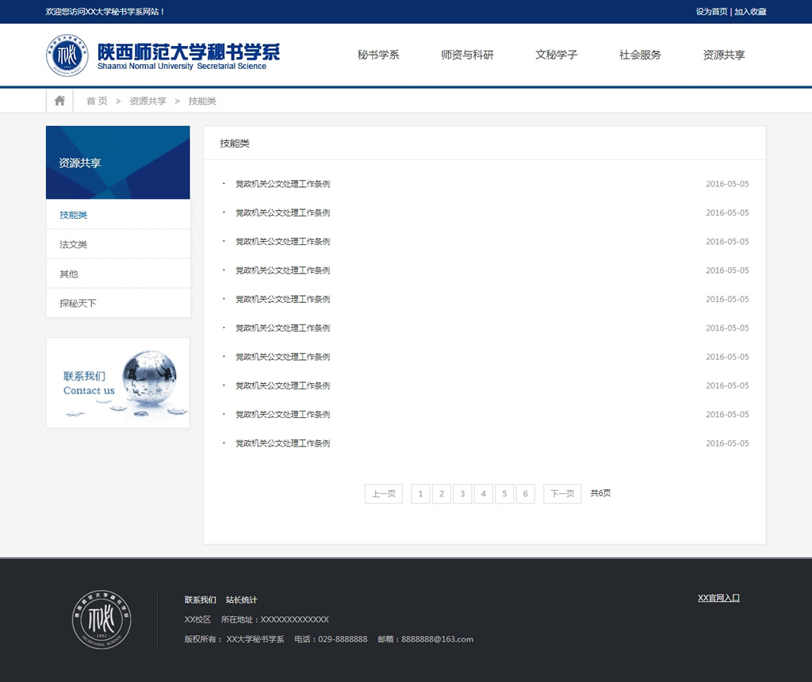Select 探秘天下 in the sidebar
Image resolution: width=812 pixels, height=682 pixels.
78,303
